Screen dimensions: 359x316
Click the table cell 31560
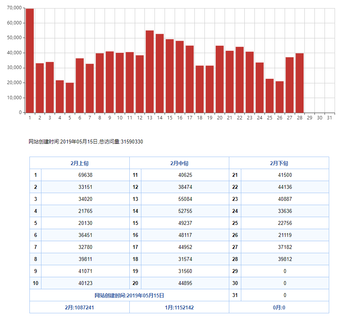(x=185, y=271)
